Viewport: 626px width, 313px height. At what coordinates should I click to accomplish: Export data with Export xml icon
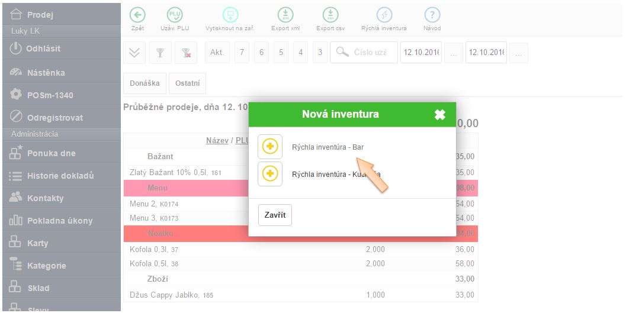(x=285, y=15)
